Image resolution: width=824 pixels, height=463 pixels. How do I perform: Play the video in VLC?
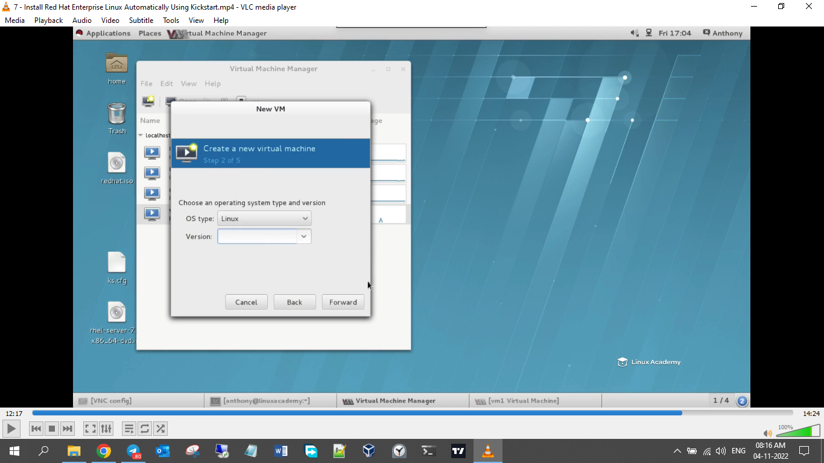(11, 429)
